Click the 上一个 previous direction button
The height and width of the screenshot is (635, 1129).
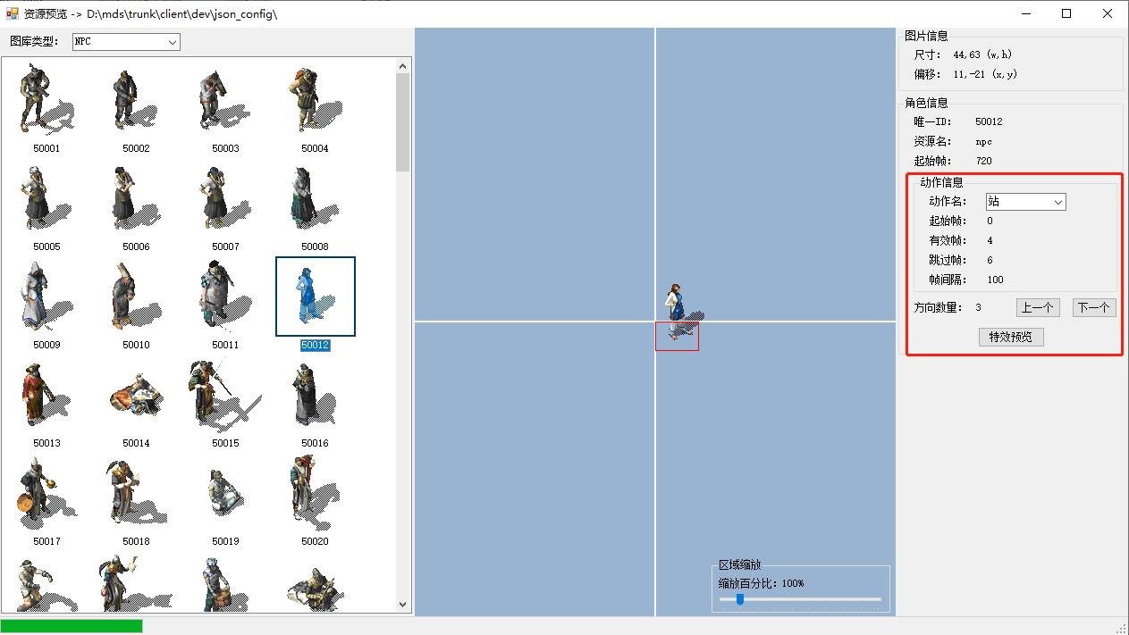(x=1037, y=308)
